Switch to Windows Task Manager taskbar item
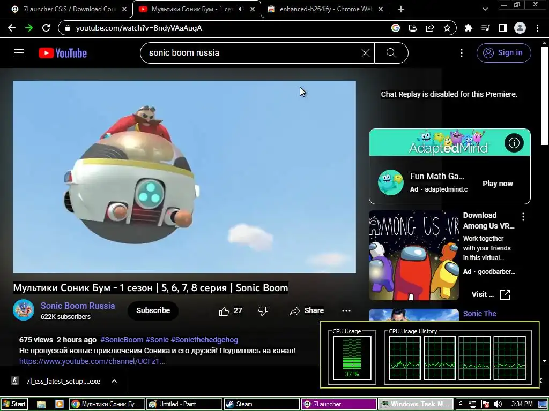The image size is (549, 411). tap(416, 404)
